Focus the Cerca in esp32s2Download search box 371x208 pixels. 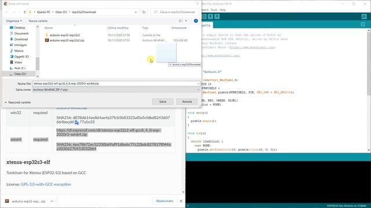(175, 12)
